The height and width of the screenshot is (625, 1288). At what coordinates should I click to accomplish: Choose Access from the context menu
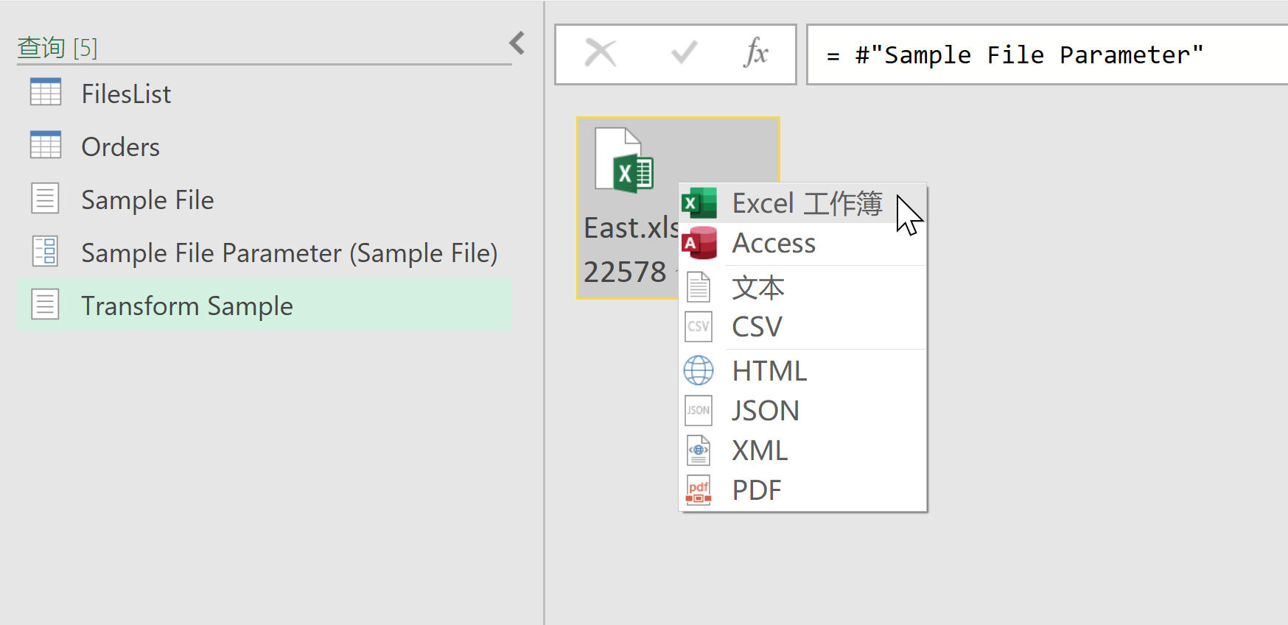[802, 243]
